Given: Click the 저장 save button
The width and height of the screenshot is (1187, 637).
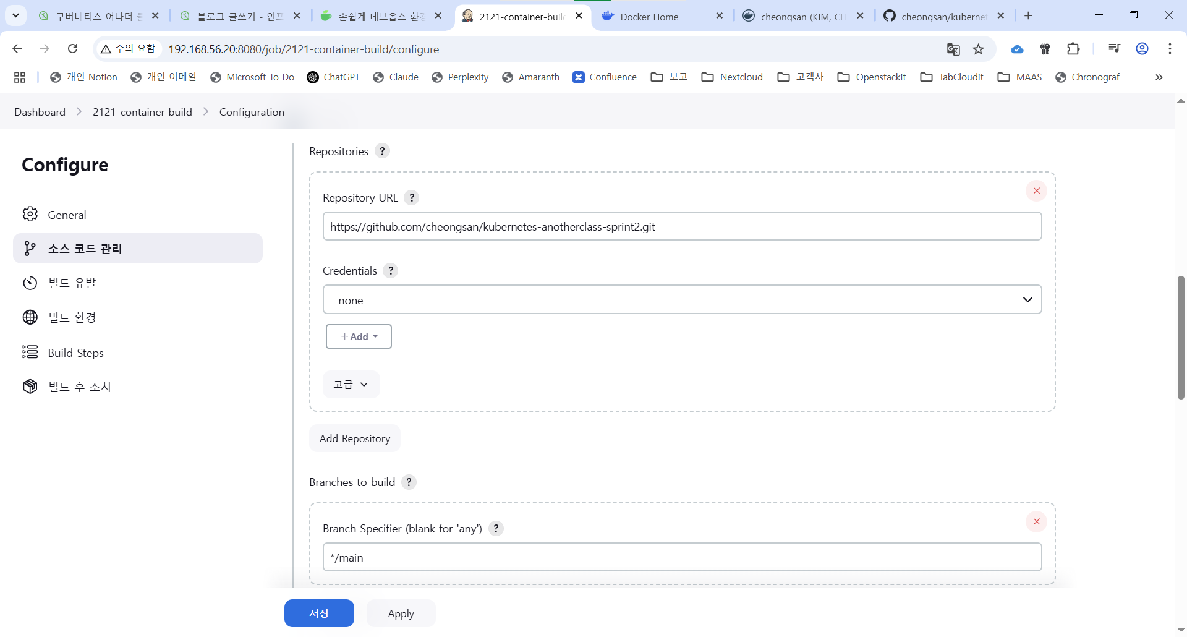Looking at the screenshot, I should (x=319, y=613).
